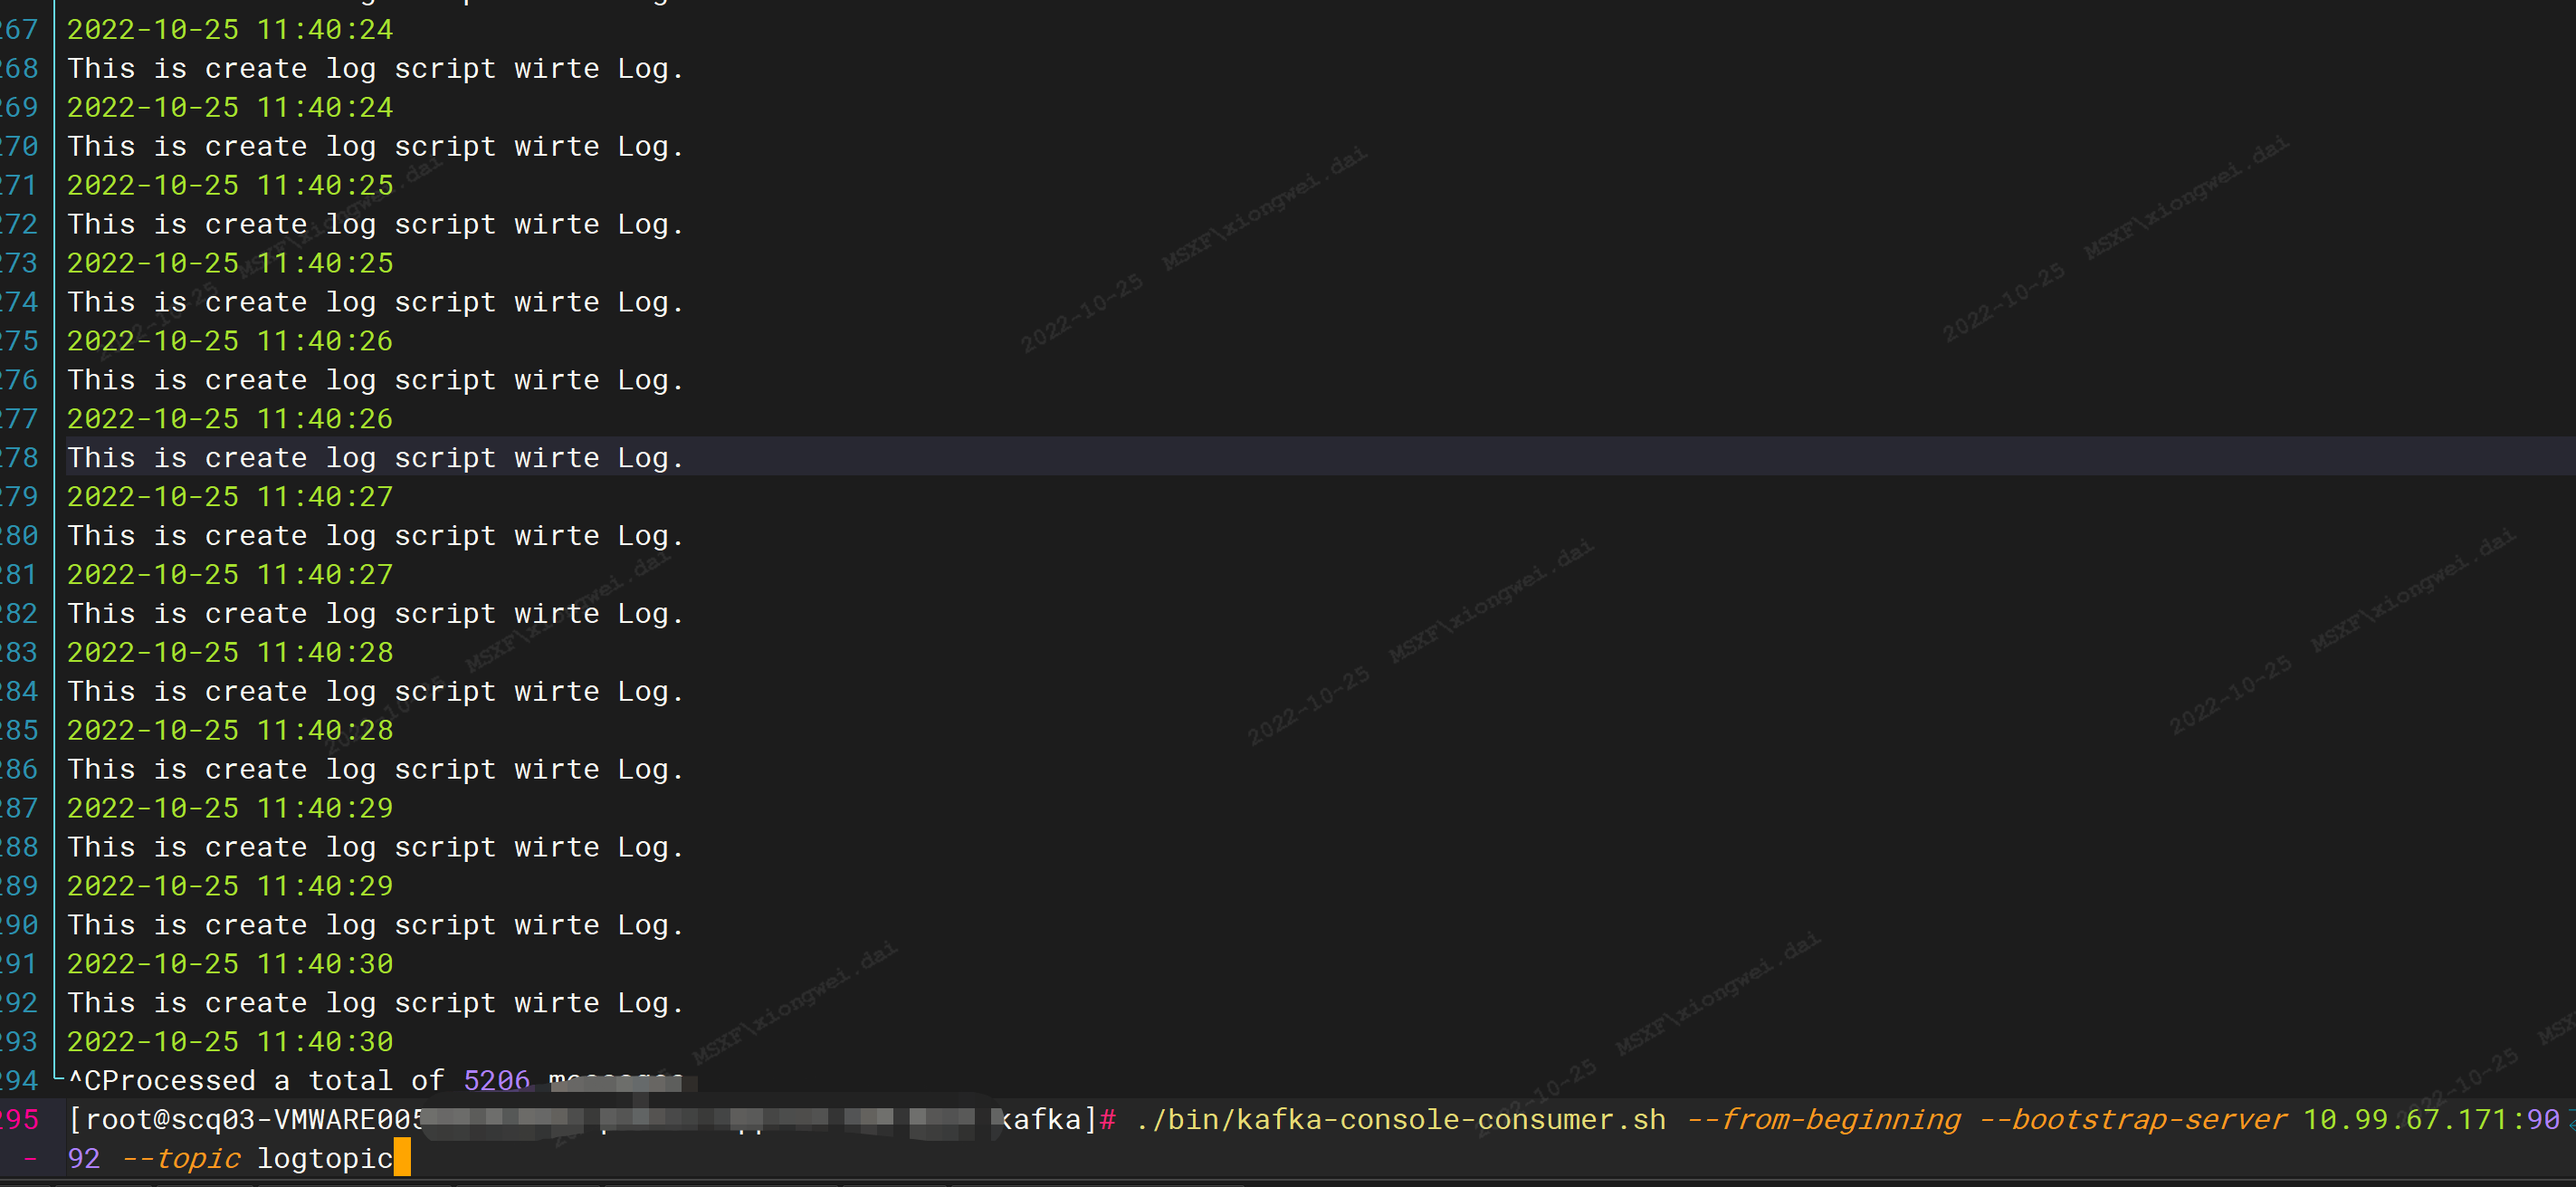Click the "^CProcessed a total of" text
Viewport: 2576px width, 1187px height.
pyautogui.click(x=256, y=1081)
